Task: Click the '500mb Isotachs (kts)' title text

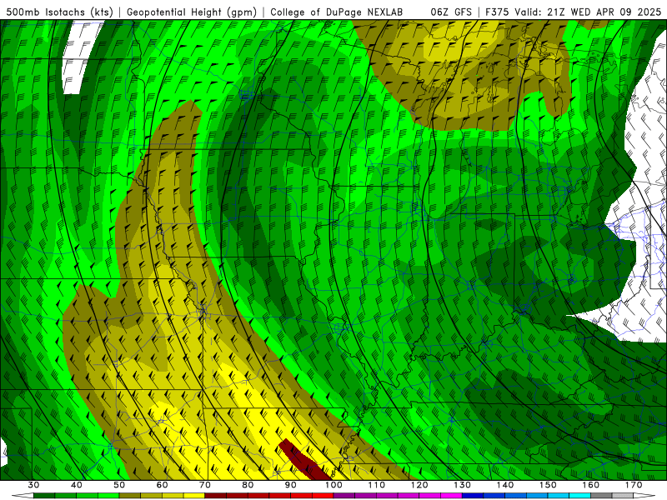Action: (59, 12)
